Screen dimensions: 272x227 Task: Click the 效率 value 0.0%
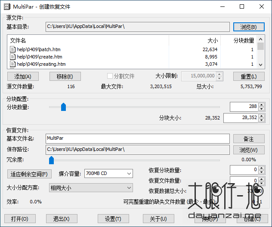click(x=36, y=202)
